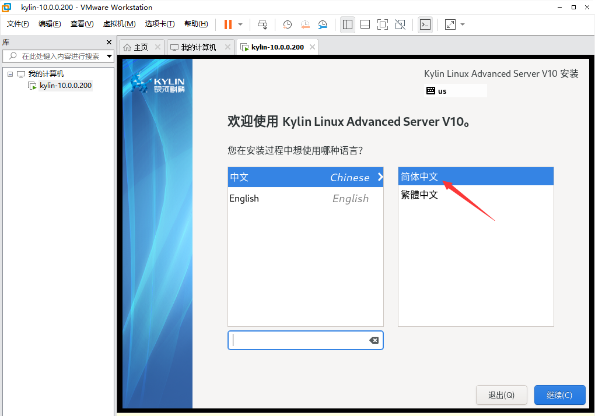Close the 库 library panel
595x416 pixels.
[x=109, y=42]
